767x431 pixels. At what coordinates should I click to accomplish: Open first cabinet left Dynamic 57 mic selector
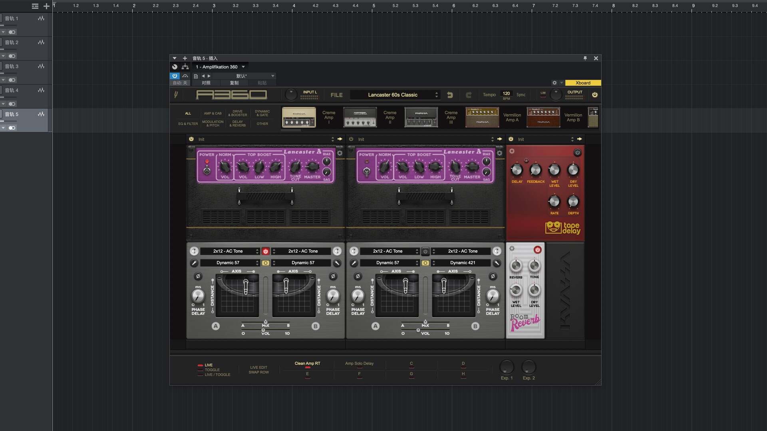pos(230,263)
